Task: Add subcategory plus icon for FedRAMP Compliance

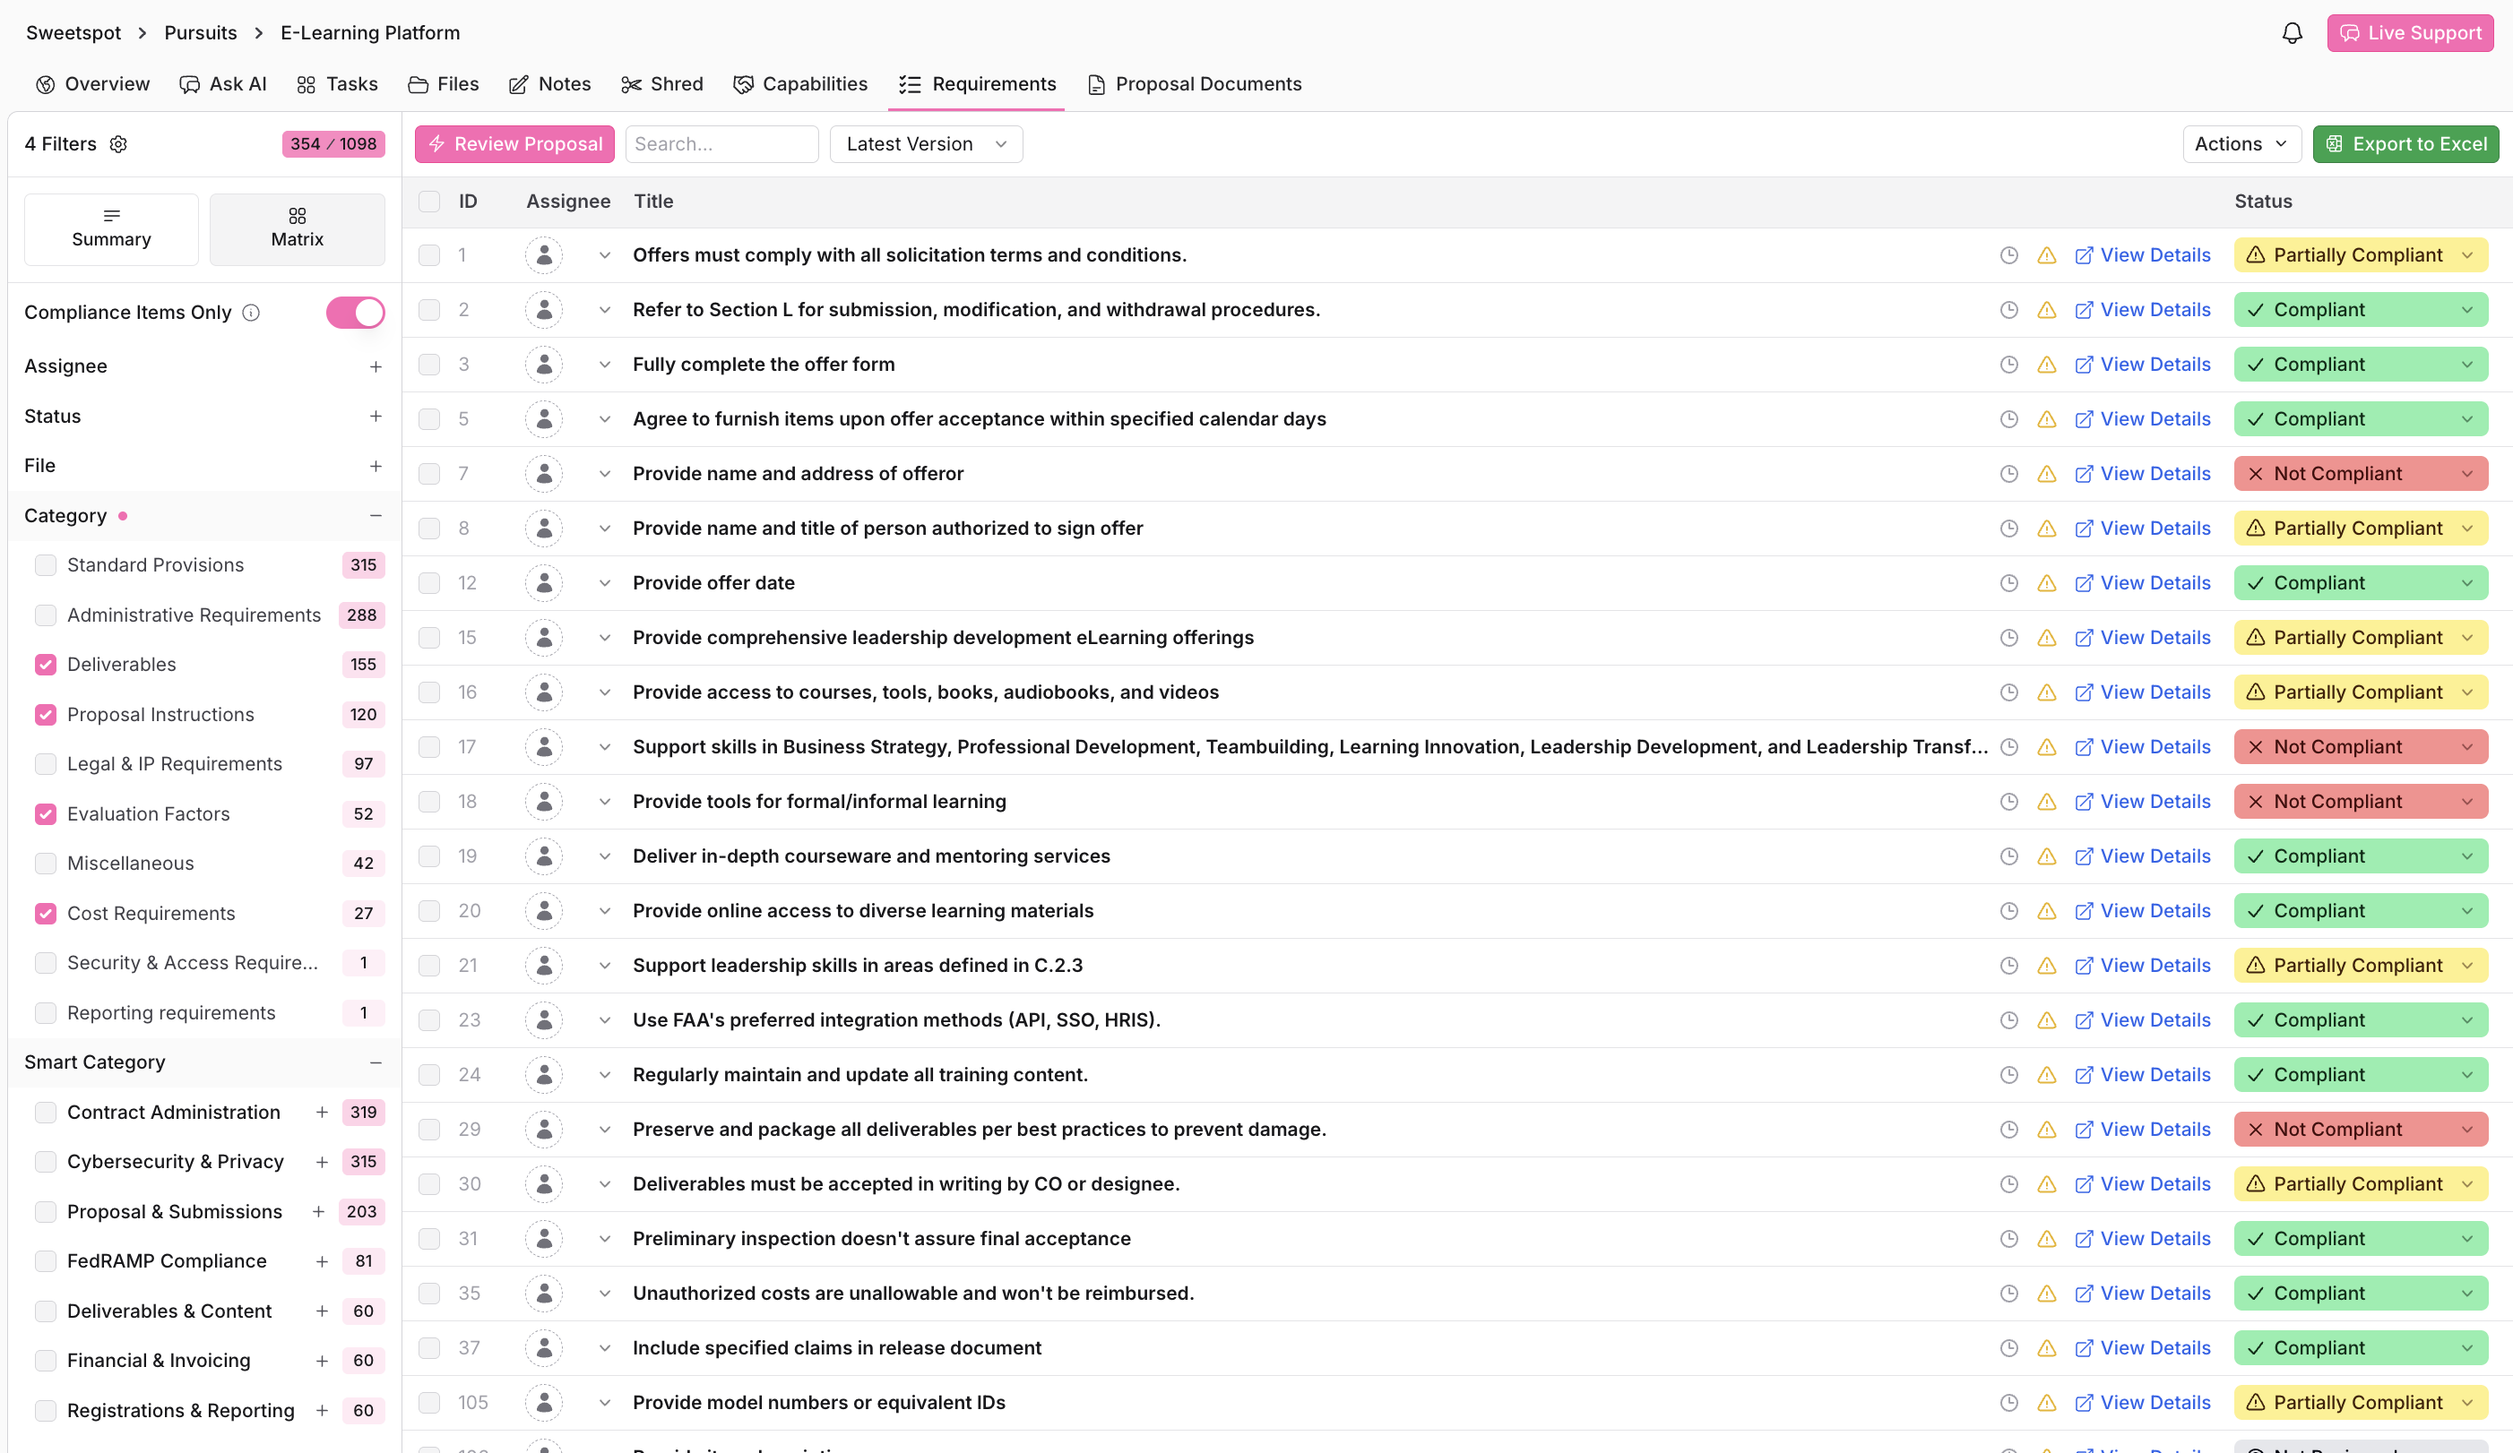Action: coord(321,1261)
